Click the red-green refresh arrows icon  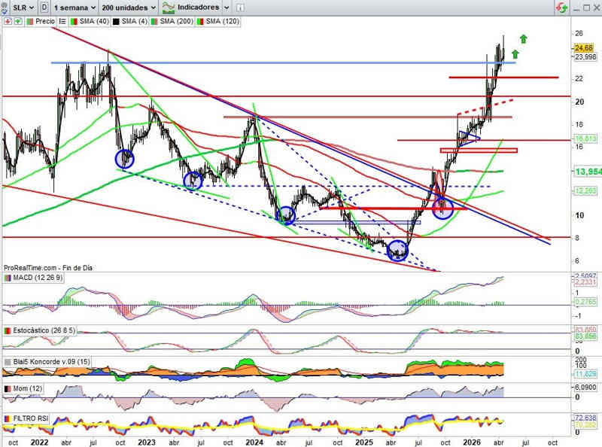(561, 7)
